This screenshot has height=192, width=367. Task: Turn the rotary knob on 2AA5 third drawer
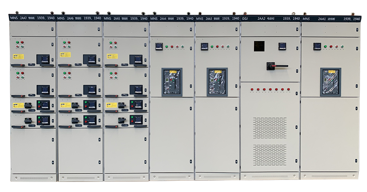coord(122,105)
